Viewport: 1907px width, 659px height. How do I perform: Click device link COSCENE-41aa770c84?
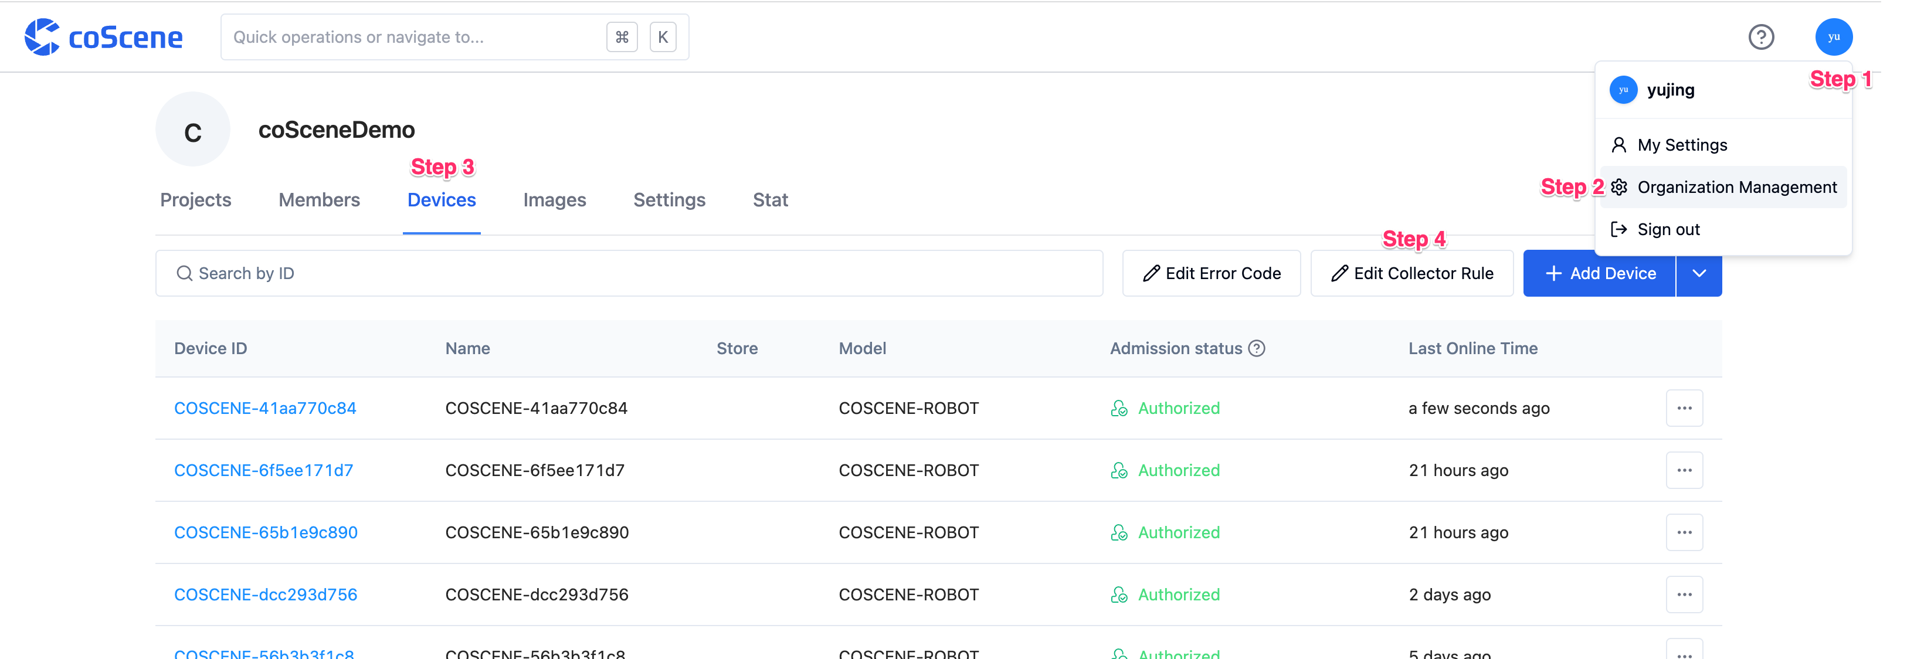pyautogui.click(x=265, y=407)
